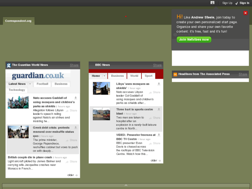
Task: Click the older arrow in Guardian widget
Action: click(77, 175)
